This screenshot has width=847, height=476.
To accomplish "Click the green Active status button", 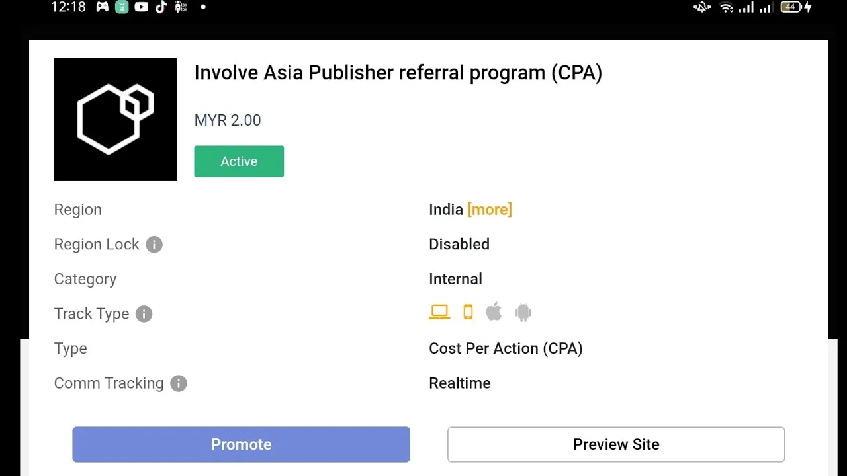I will coord(239,161).
